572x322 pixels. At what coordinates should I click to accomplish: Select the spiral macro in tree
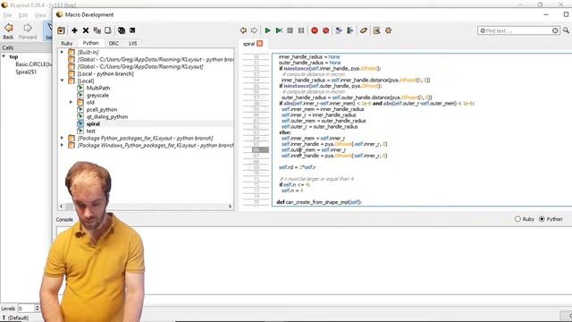click(x=93, y=123)
